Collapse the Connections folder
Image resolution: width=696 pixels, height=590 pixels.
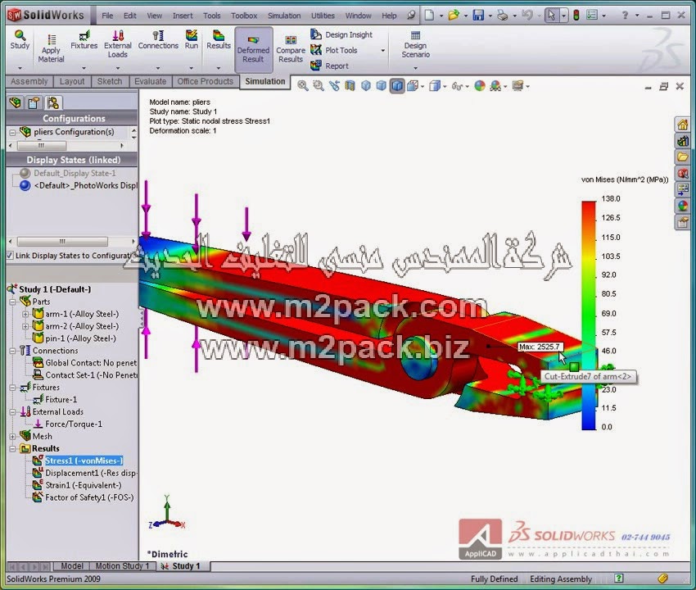point(12,351)
